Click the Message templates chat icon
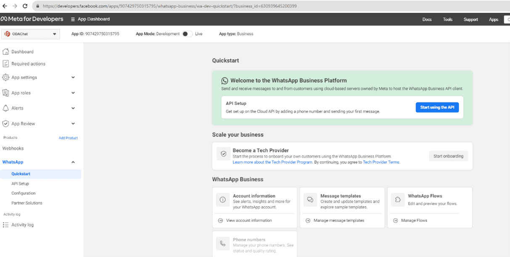The image size is (510, 257). [310, 200]
